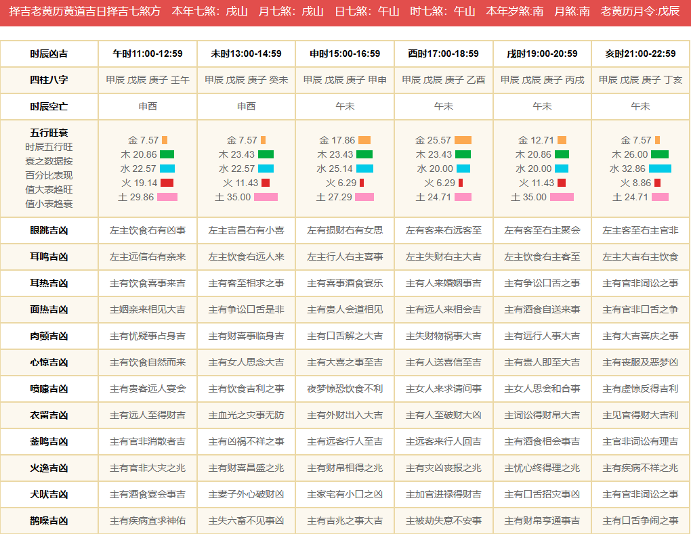Click the 五行旺衰 heading
The width and height of the screenshot is (691, 534).
pyautogui.click(x=49, y=133)
